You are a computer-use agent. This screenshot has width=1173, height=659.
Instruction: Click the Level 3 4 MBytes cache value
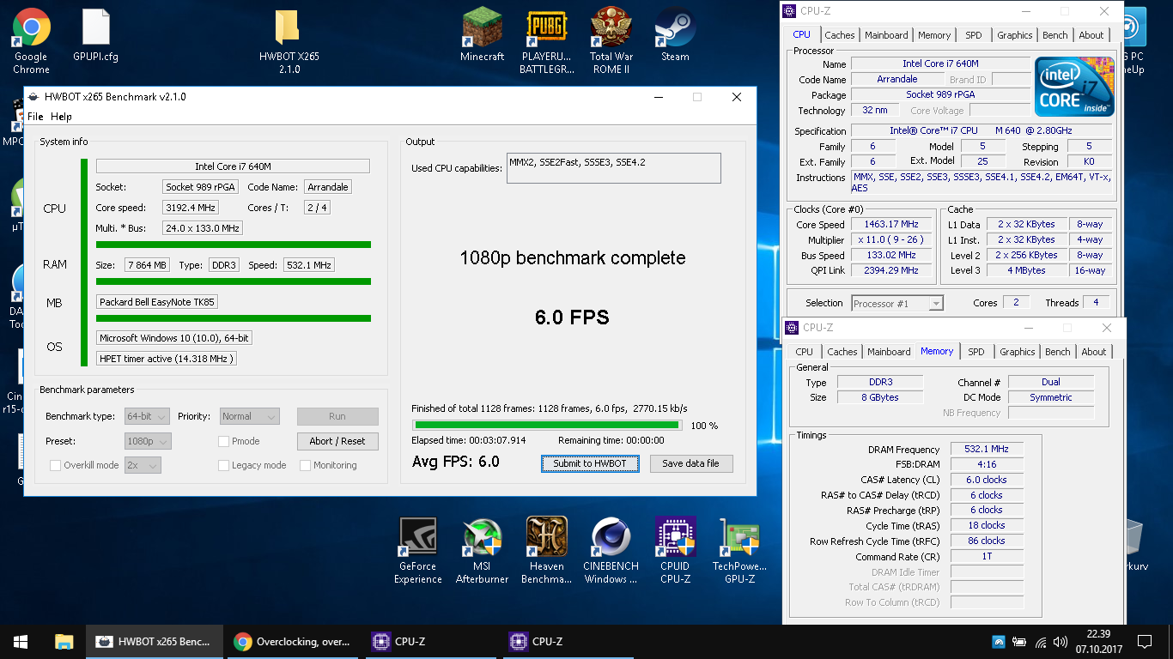point(1027,270)
